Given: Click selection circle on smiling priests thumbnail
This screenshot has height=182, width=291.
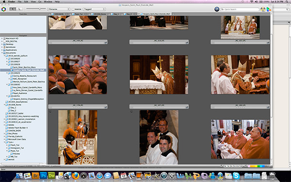Looking at the screenshot, I should tap(131, 112).
